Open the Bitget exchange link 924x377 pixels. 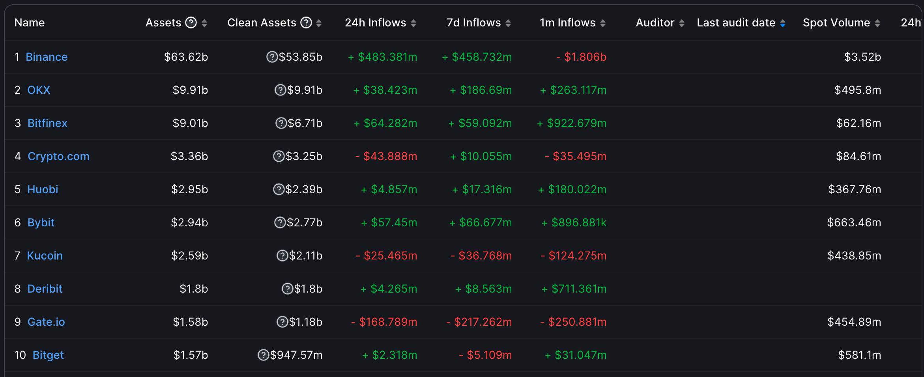tap(48, 355)
